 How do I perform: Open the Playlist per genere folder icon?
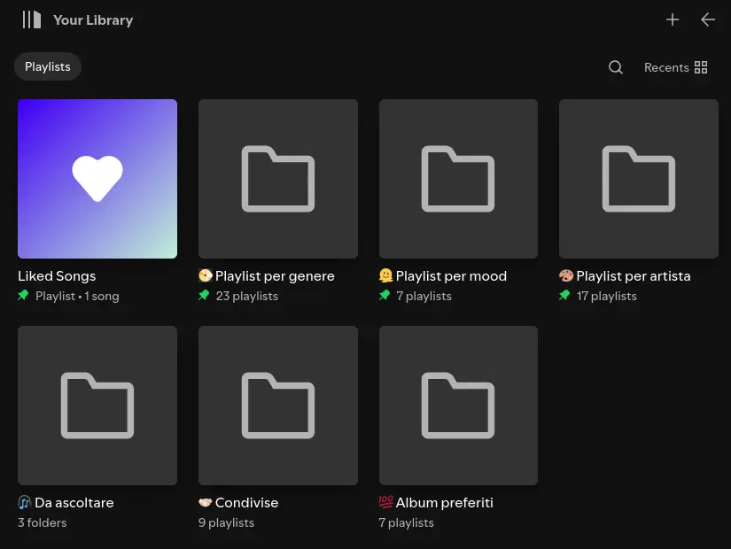tap(278, 179)
